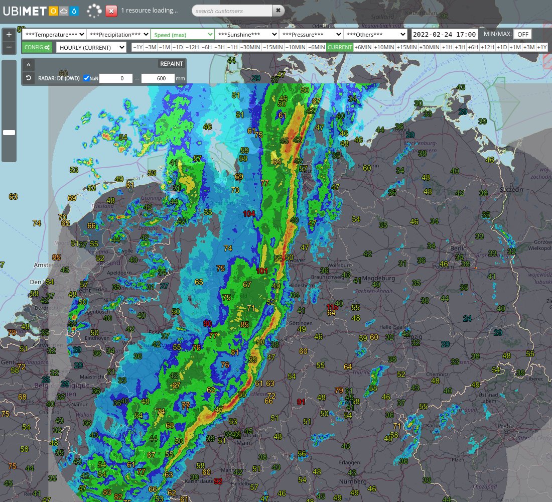The image size is (552, 502).
Task: Click the radar maximum value field 600
Action: (x=158, y=78)
